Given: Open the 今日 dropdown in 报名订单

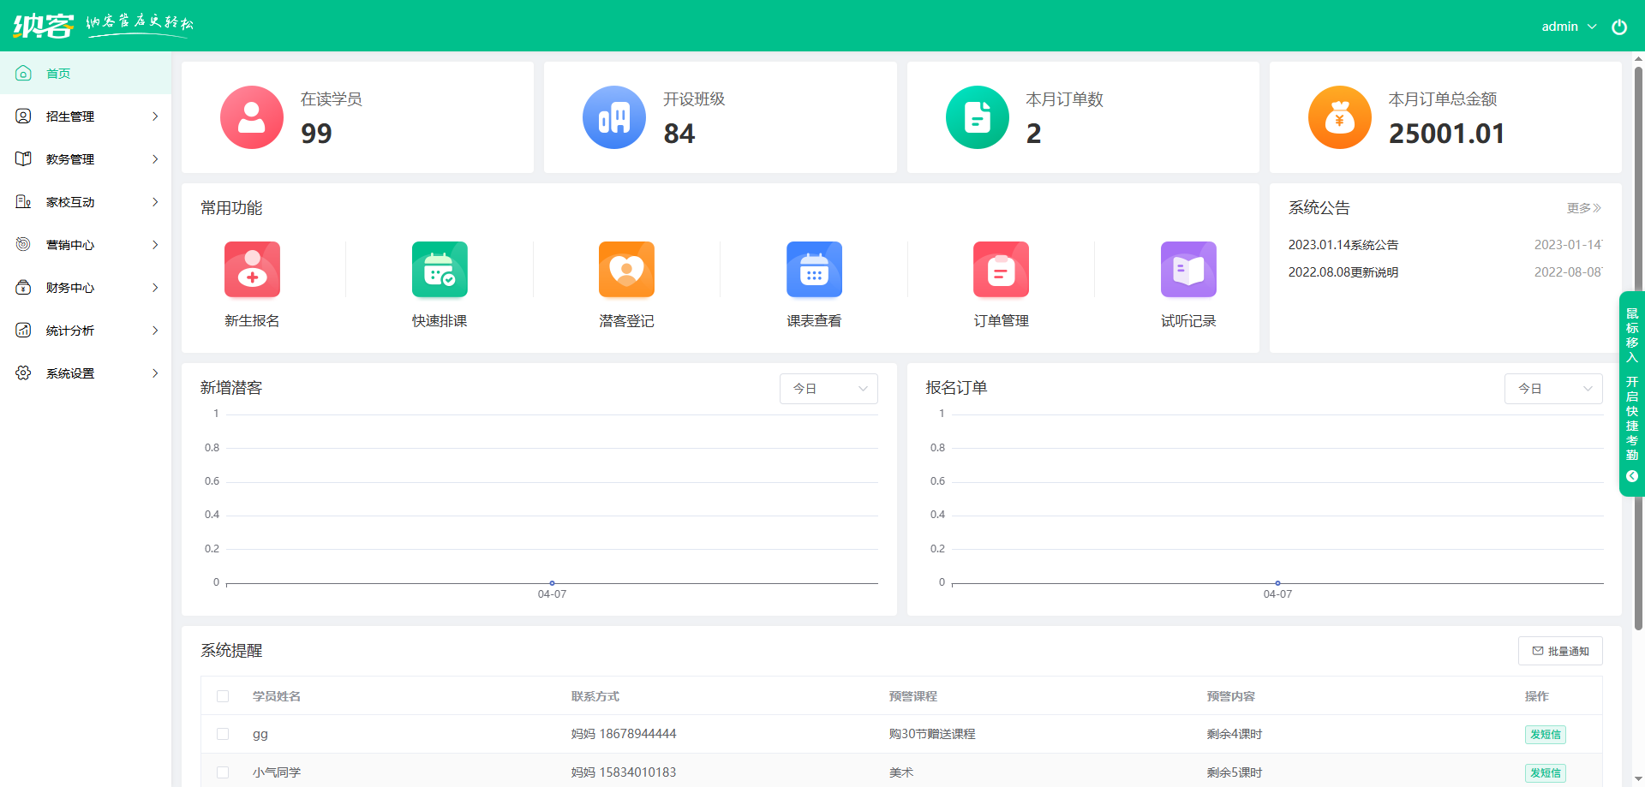Looking at the screenshot, I should 1553,388.
